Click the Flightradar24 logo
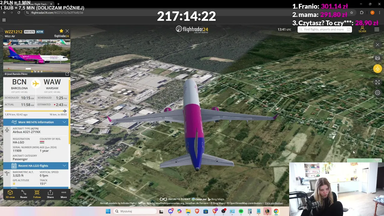The width and height of the screenshot is (384, 216). click(x=192, y=29)
